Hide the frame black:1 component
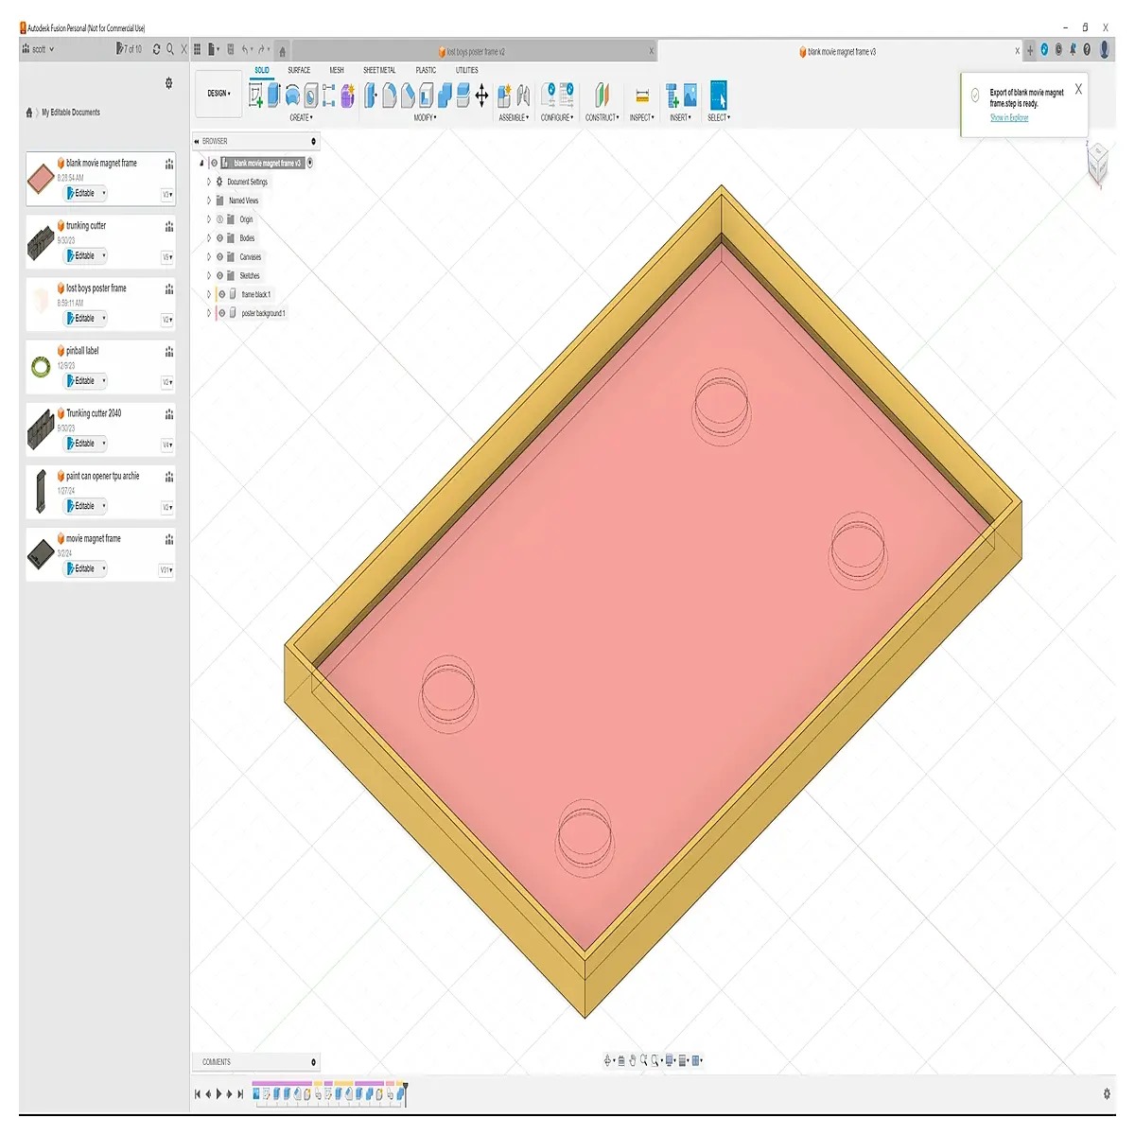Image resolution: width=1135 pixels, height=1135 pixels. click(222, 294)
